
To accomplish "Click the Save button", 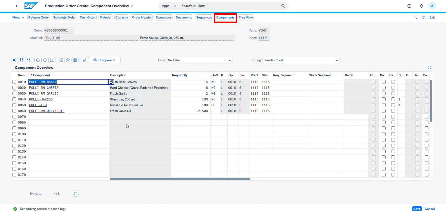I will [417, 209].
